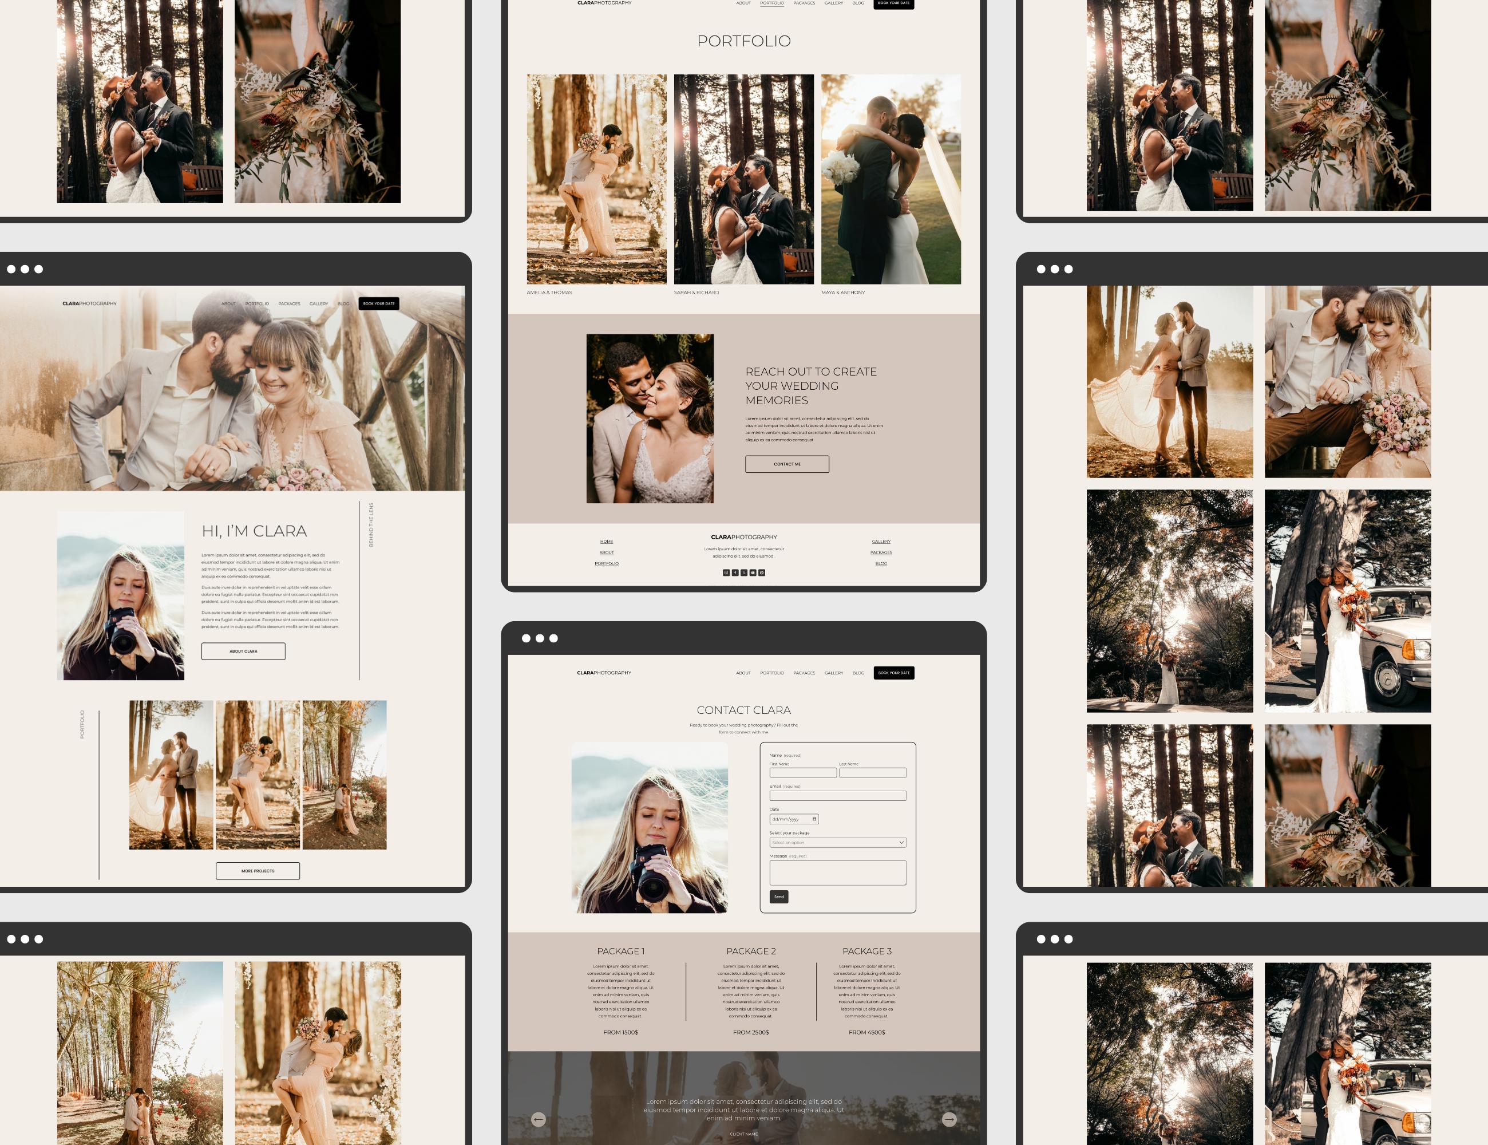Click the 'REACH OUT TO CREATE YOUR WEDDING MEMORIES' heading
Screen dimensions: 1488x1145
(x=811, y=386)
